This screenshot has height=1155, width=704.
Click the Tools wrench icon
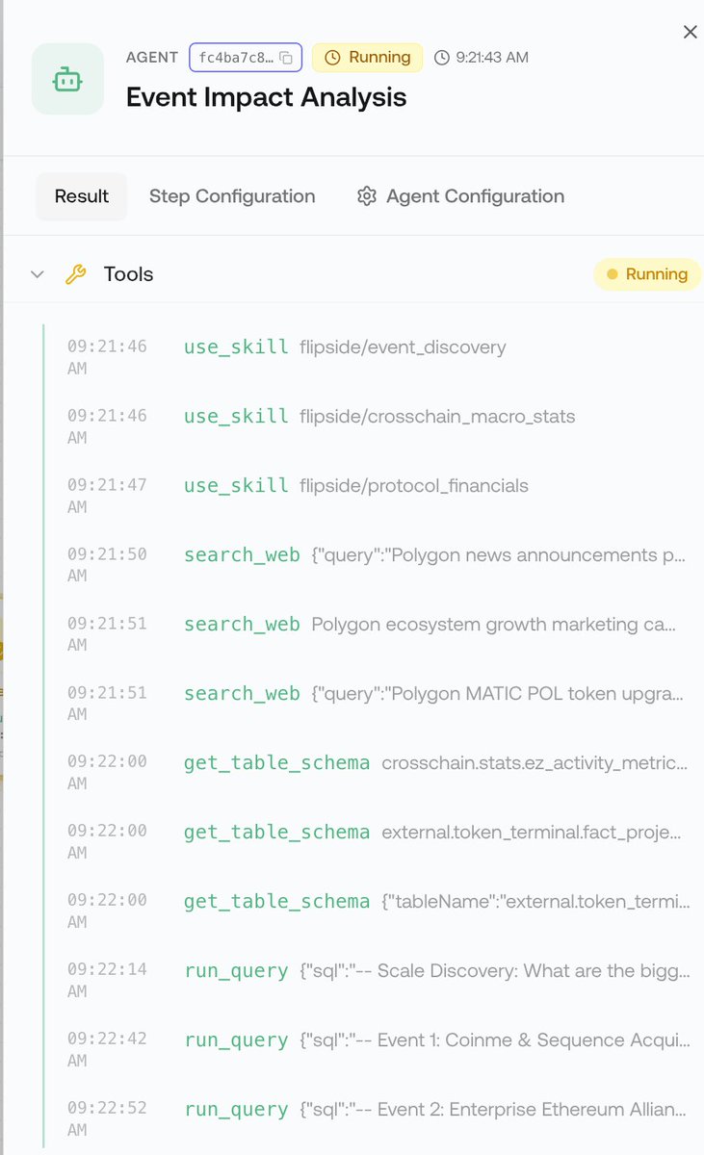[75, 274]
